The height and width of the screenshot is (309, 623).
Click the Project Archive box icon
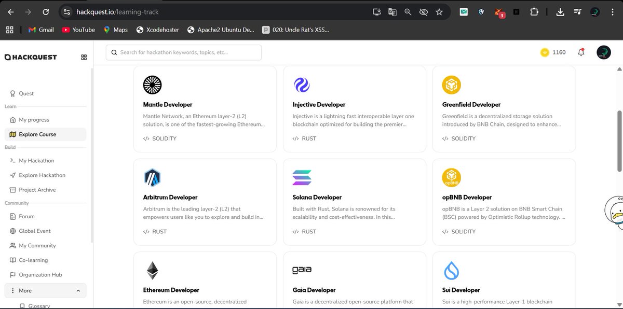pyautogui.click(x=13, y=190)
